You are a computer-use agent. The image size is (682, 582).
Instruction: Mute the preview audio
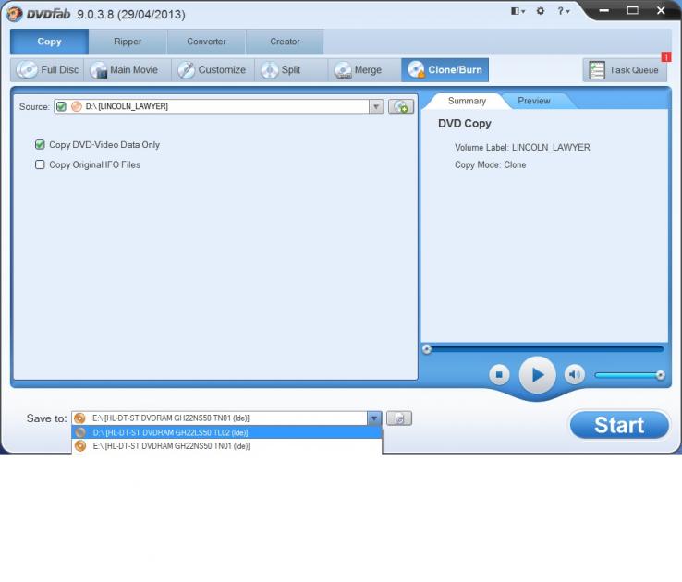pos(574,374)
